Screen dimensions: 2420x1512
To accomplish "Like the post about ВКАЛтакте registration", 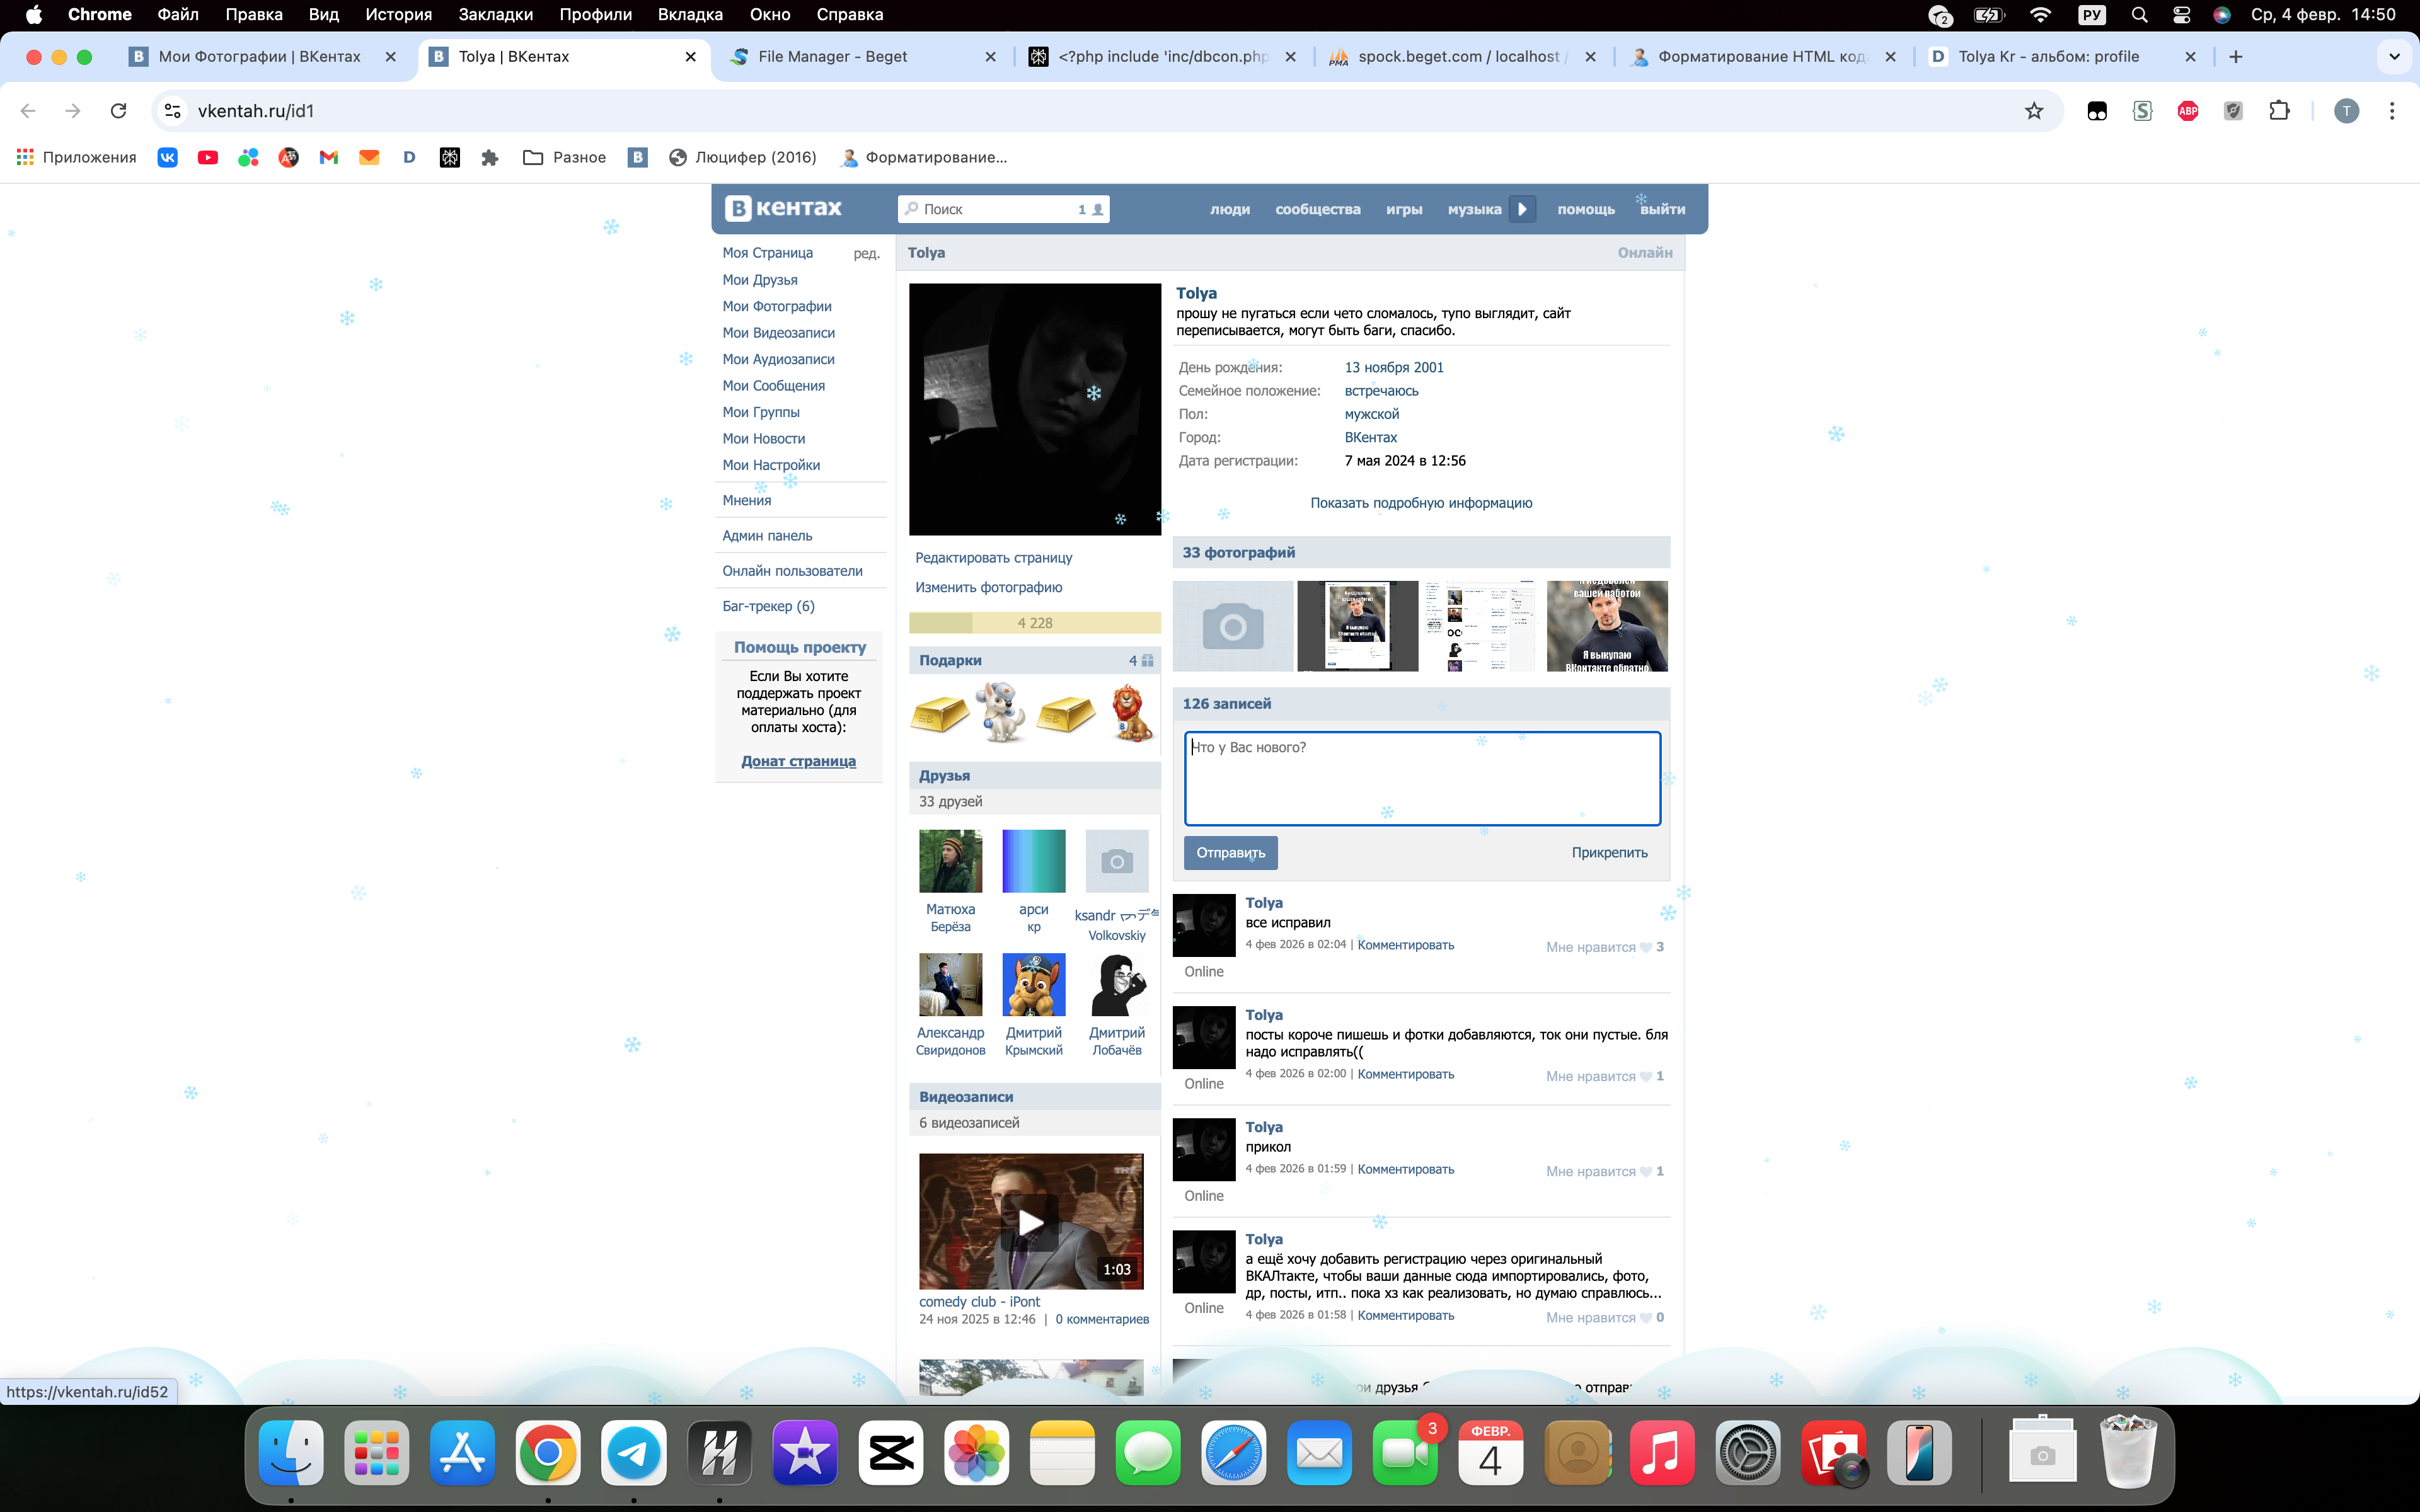I will point(1604,1317).
